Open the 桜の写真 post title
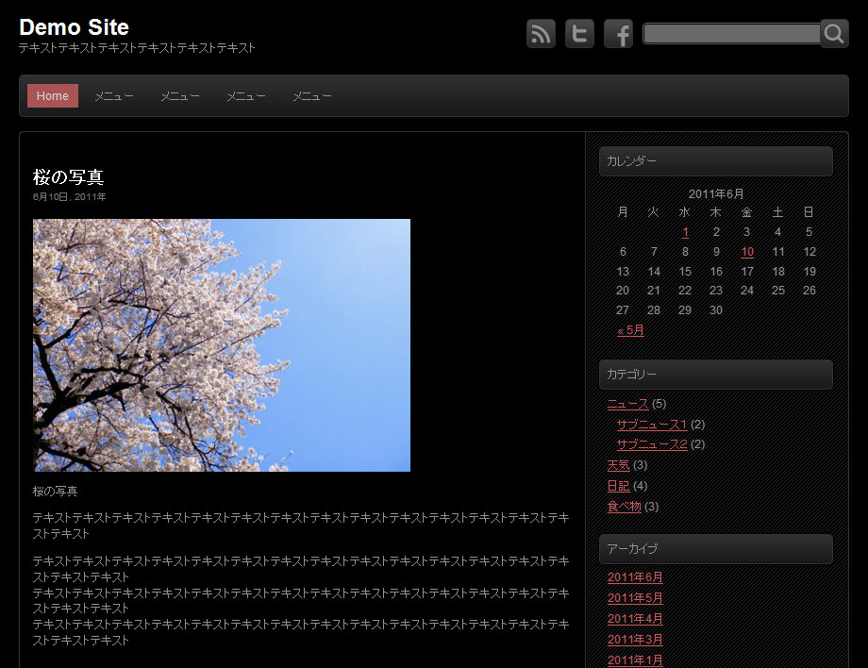868x668 pixels. [69, 177]
